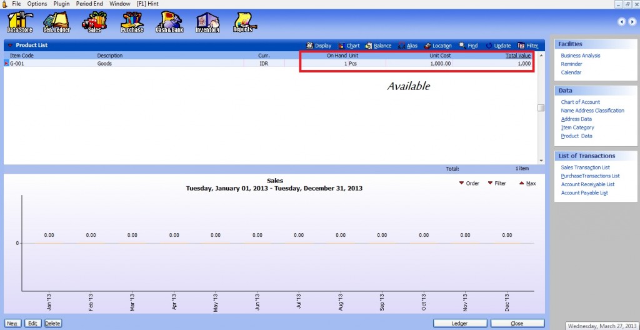This screenshot has height=330, width=640.
Task: Open the Order dropdown in chart
Action: click(x=469, y=183)
